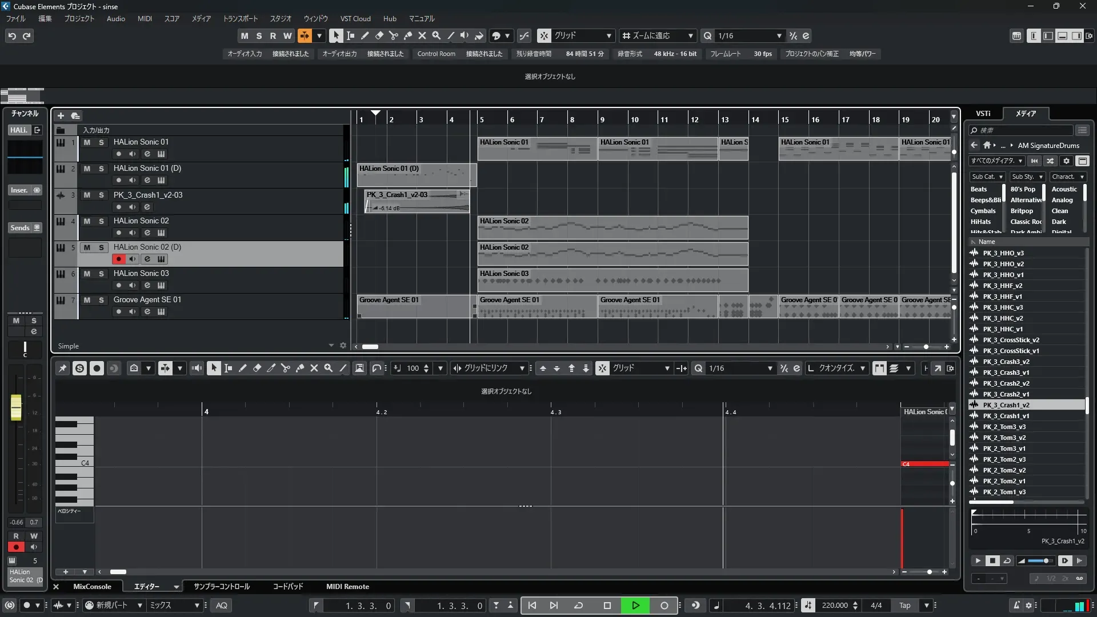Click the media preview volume slider
The height and width of the screenshot is (617, 1097).
[x=1041, y=561]
